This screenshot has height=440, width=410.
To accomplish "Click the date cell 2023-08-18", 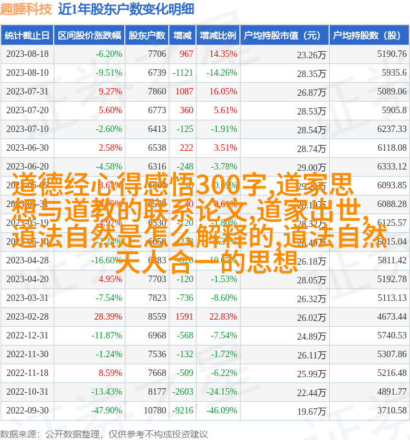I will pos(27,54).
